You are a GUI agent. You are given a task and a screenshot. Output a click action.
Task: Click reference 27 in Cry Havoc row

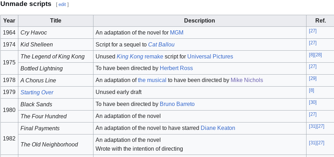312,31
